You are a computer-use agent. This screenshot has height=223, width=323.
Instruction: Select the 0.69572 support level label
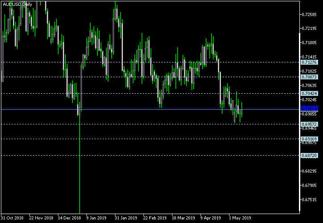point(309,124)
